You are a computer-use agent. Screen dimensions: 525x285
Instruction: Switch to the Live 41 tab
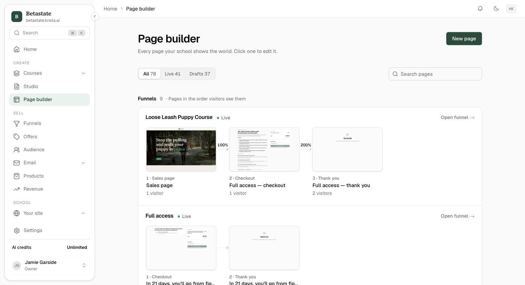[x=173, y=74]
